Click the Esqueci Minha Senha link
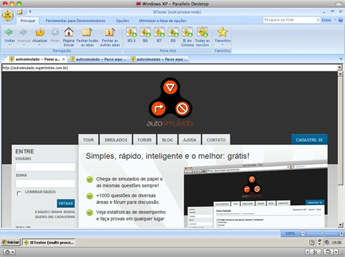The image size is (345, 257). coord(55,212)
